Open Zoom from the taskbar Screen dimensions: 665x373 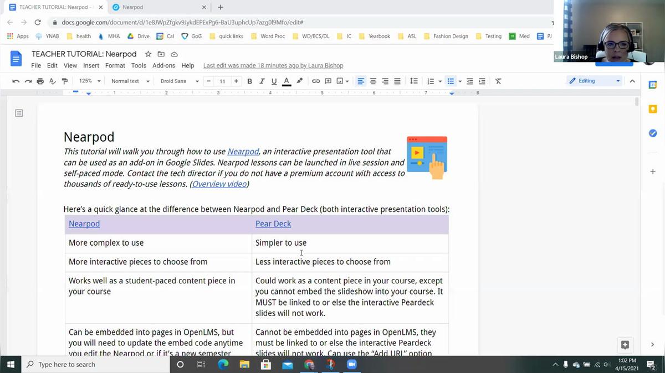click(351, 365)
